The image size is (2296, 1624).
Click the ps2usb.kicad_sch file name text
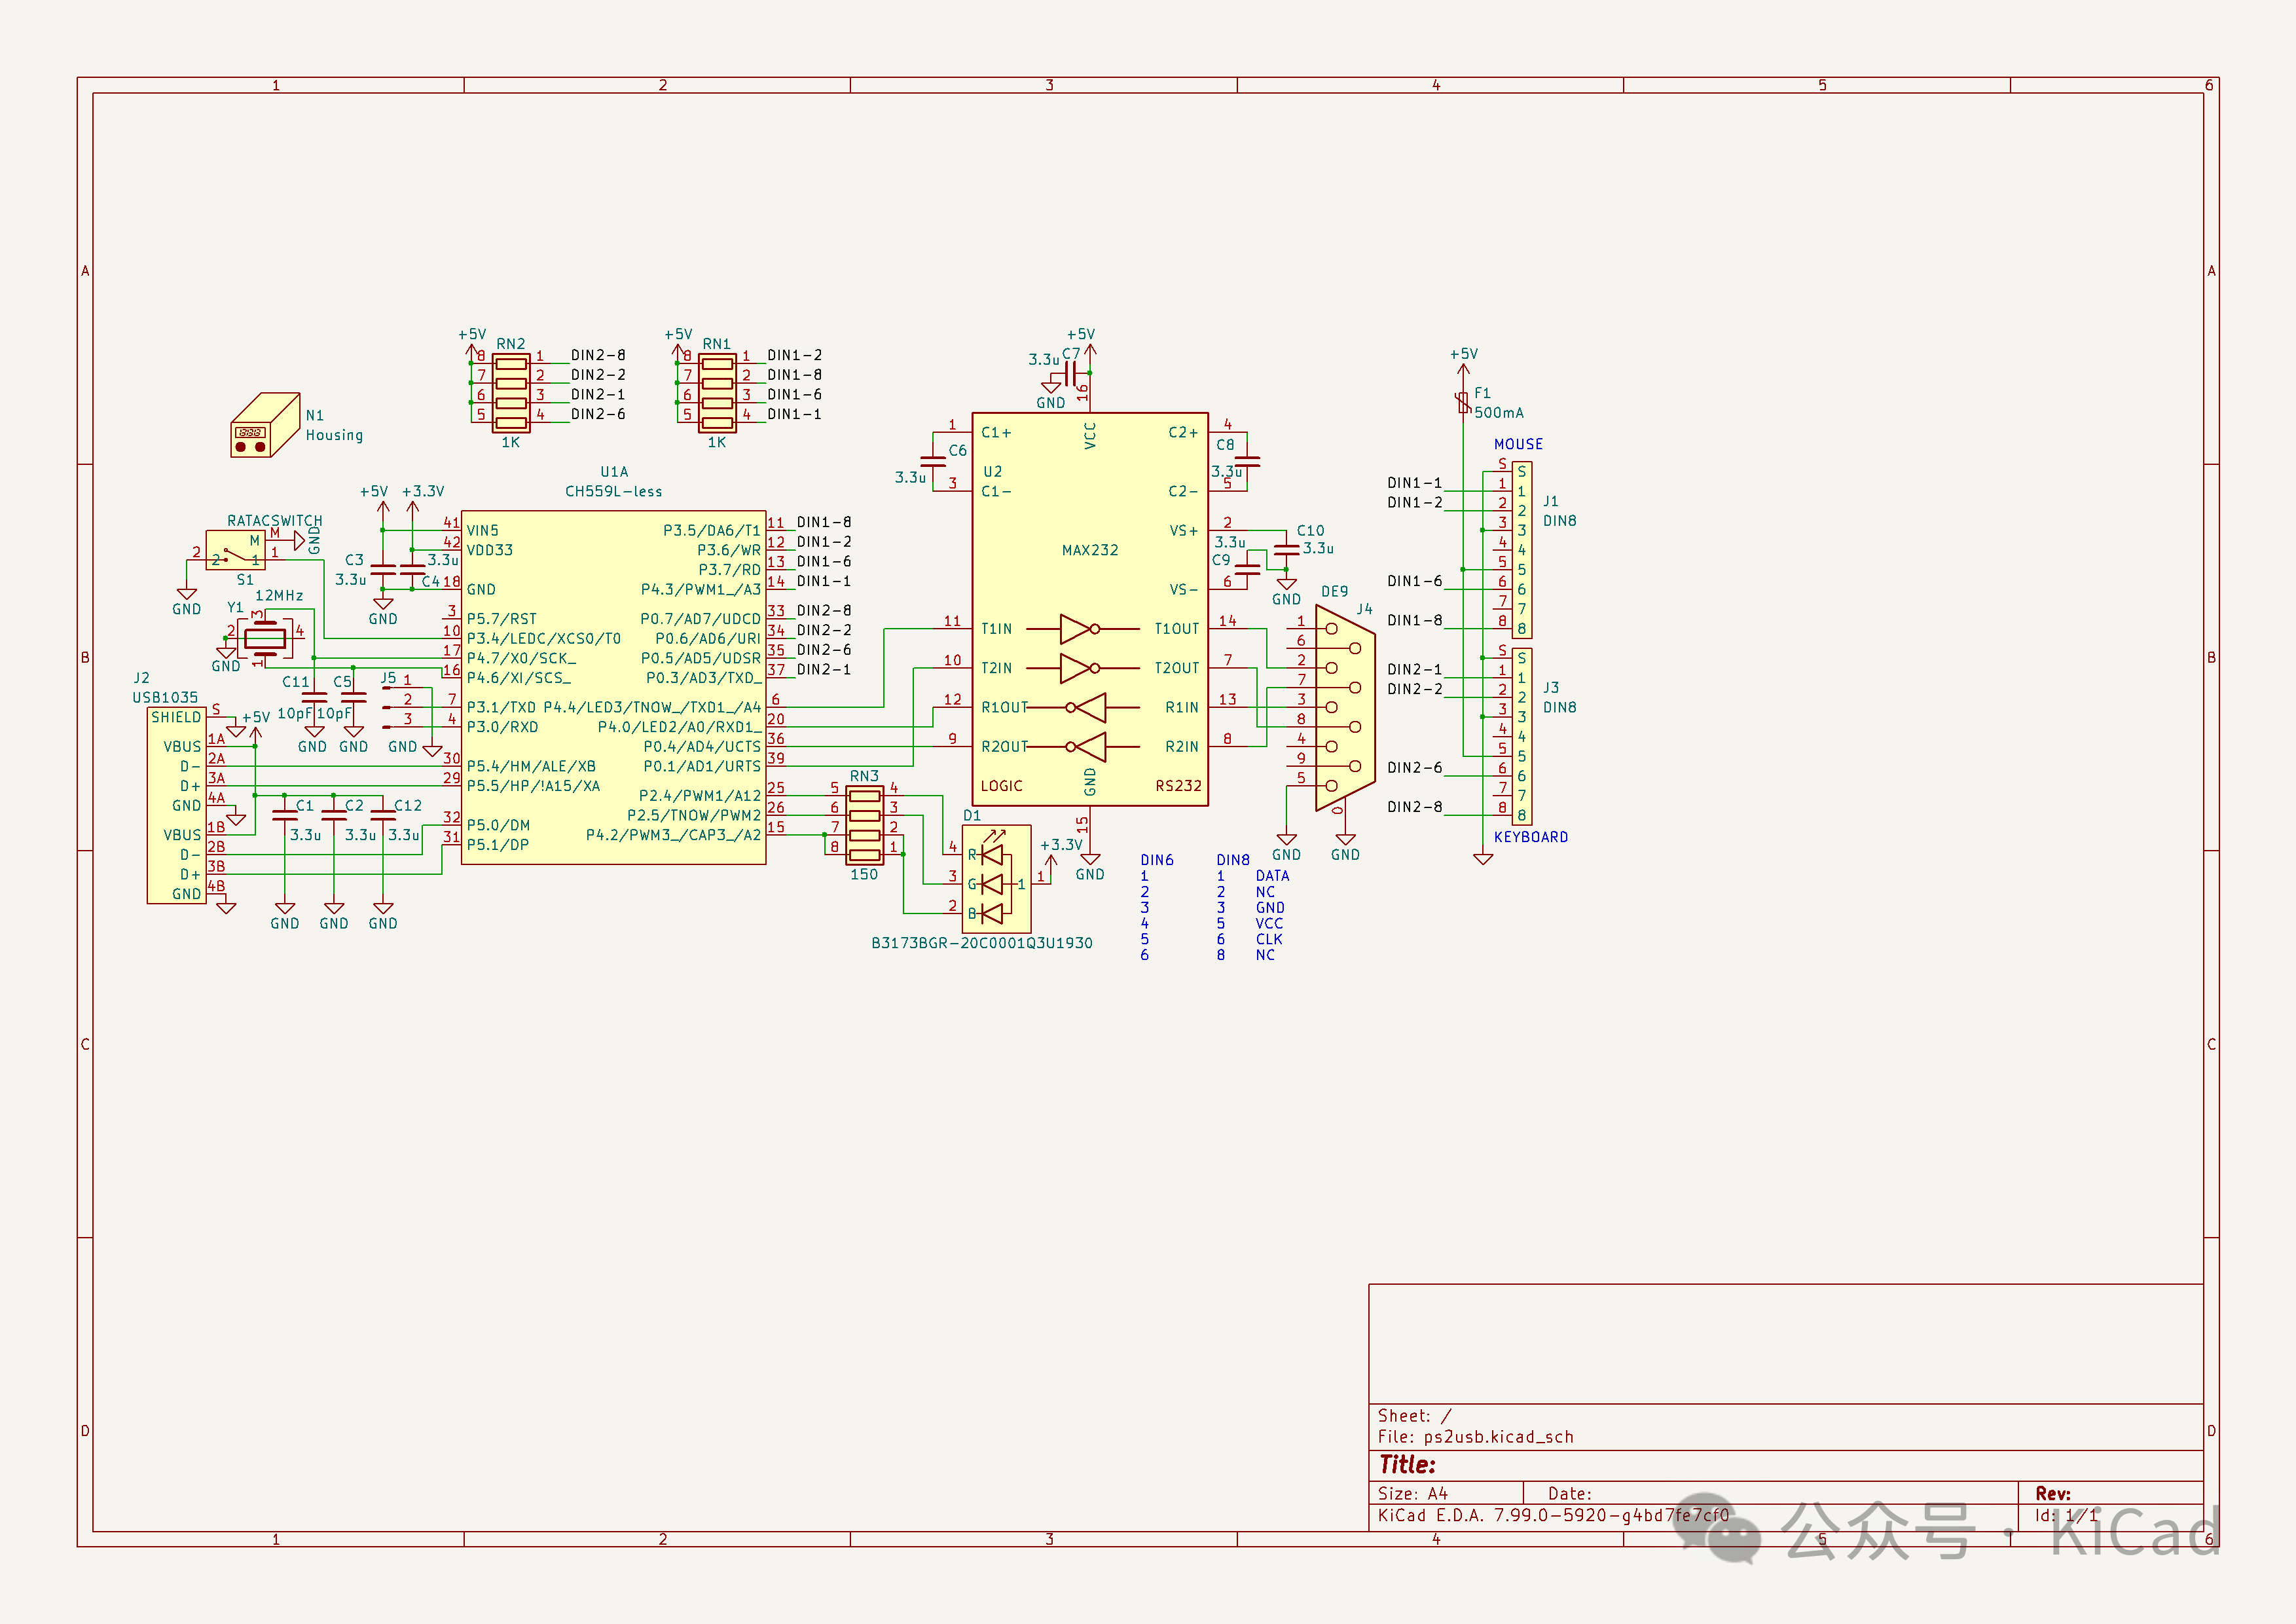pyautogui.click(x=1498, y=1437)
